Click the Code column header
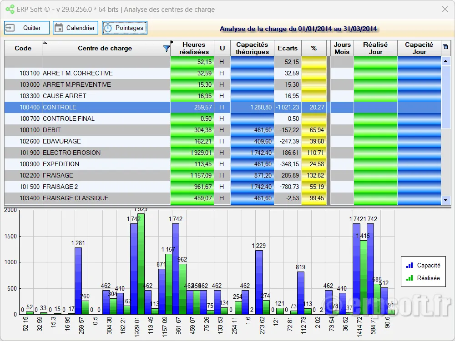Image resolution: width=455 pixels, height=341 pixels. click(23, 48)
